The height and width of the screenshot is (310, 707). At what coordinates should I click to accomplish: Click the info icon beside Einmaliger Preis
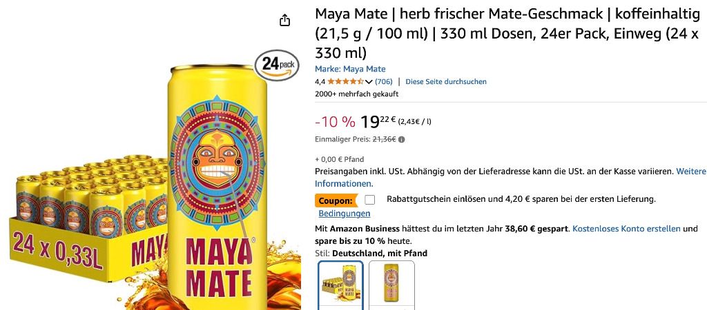coord(402,139)
